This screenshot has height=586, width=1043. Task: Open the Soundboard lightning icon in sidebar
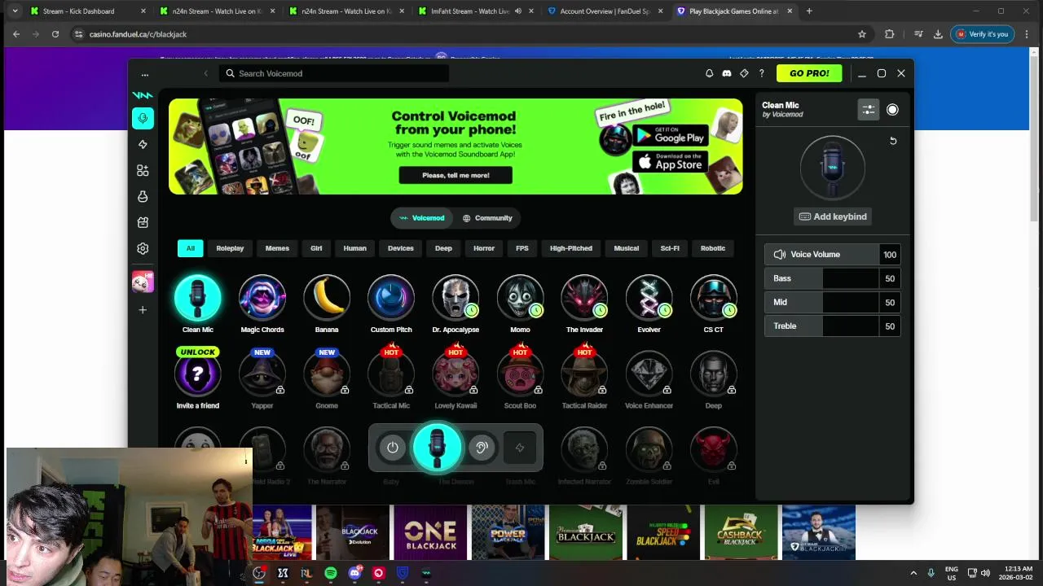pos(143,144)
